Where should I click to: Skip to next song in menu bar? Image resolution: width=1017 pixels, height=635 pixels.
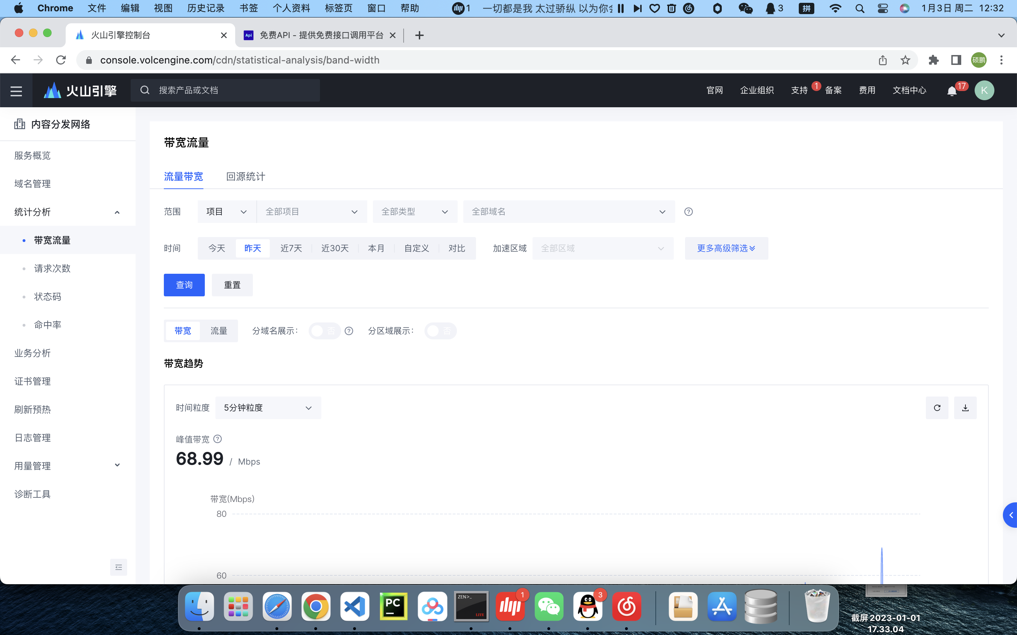637,8
